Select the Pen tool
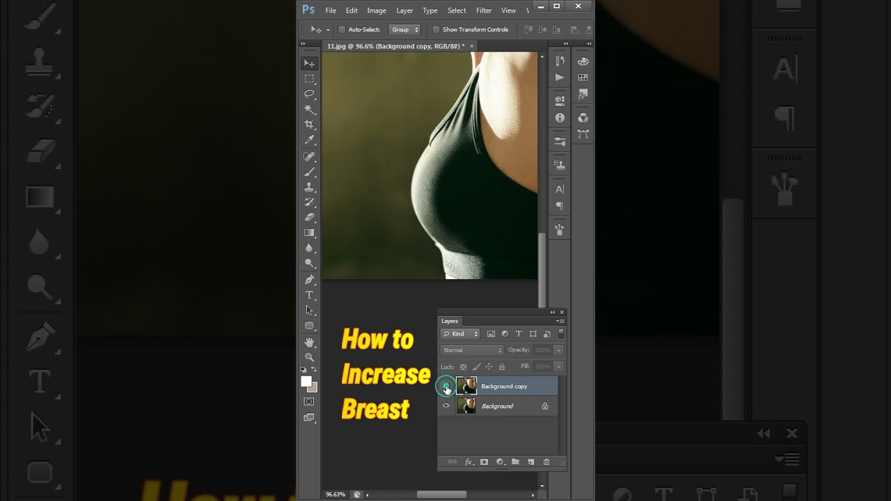This screenshot has height=501, width=891. [310, 280]
